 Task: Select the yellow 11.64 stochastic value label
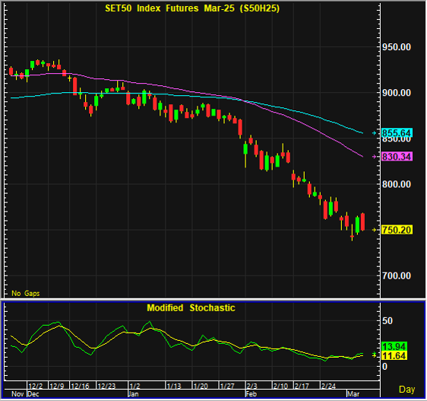point(394,355)
